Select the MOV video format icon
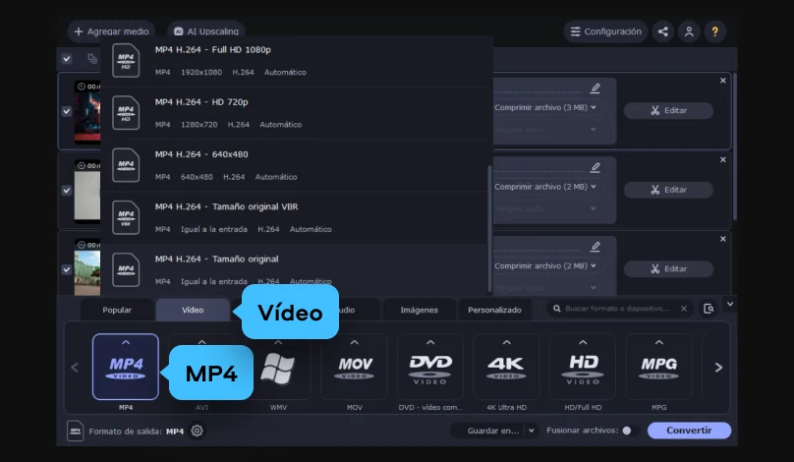The height and width of the screenshot is (462, 794). coord(355,367)
